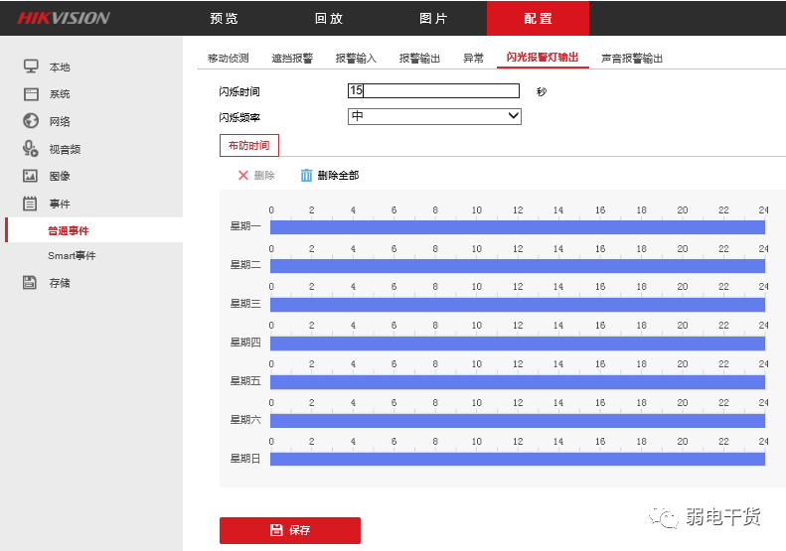Click the Hikvision logo

(64, 18)
